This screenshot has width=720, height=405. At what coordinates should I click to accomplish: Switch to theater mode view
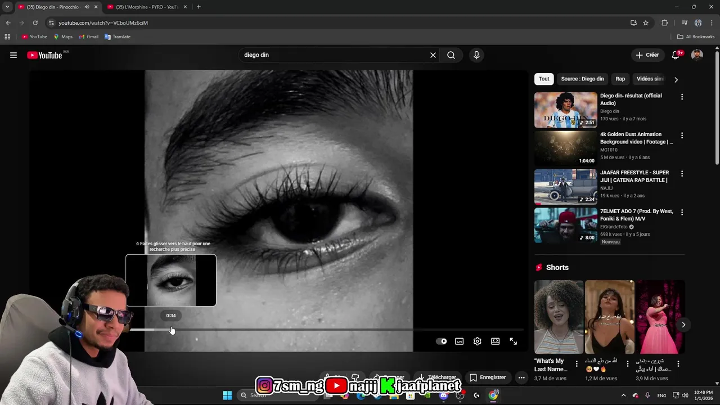tap(496, 341)
